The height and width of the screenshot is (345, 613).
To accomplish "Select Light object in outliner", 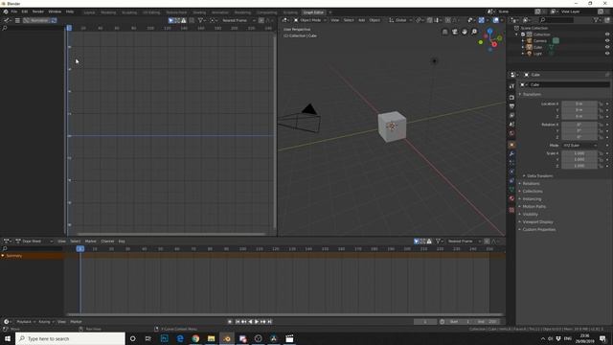I will (537, 54).
